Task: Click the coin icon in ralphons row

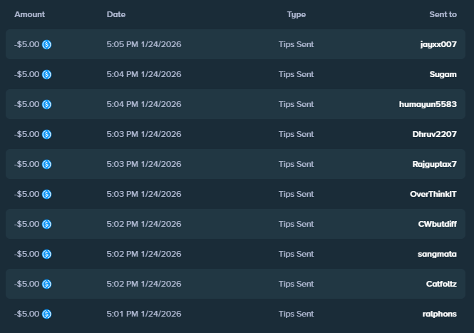Action: click(x=46, y=314)
